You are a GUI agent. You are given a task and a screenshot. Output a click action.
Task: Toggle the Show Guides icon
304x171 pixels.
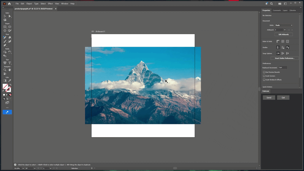[278, 47]
